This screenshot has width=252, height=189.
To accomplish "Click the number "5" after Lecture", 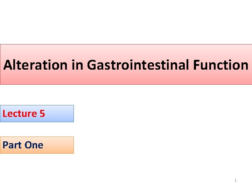I will point(42,113).
